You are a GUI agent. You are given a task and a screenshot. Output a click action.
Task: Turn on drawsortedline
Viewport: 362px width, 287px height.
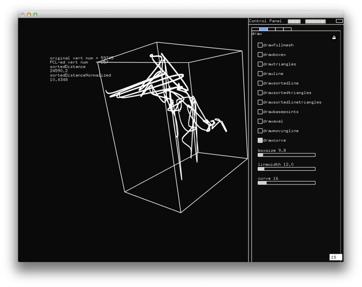tap(260, 83)
